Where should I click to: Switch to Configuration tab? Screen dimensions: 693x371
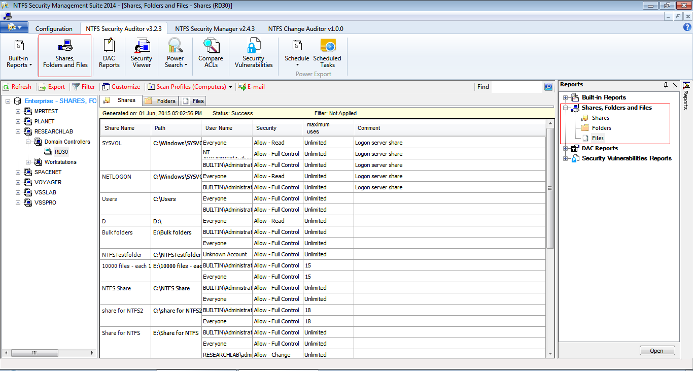point(54,29)
